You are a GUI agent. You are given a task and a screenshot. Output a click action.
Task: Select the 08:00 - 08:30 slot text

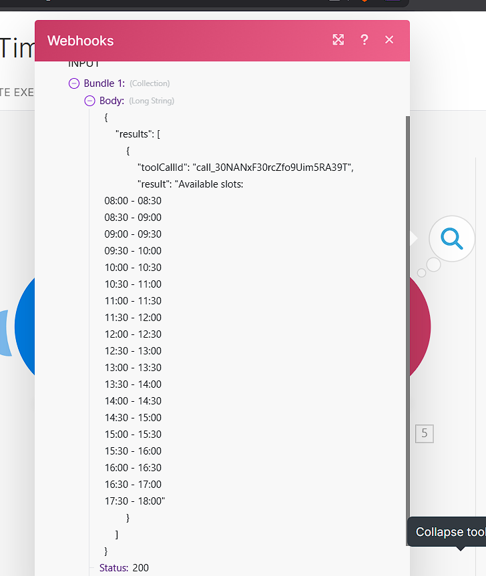[133, 201]
